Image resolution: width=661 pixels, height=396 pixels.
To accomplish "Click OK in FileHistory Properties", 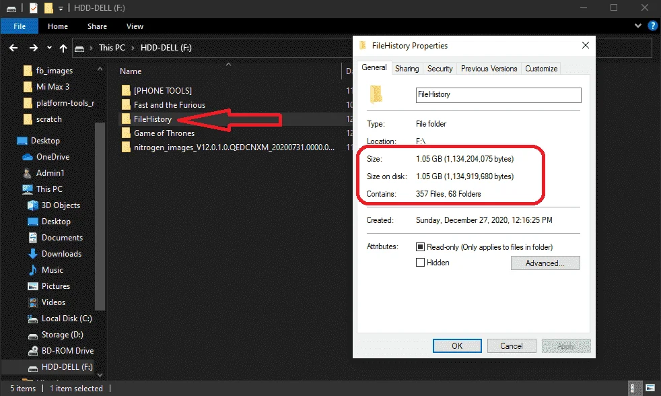I will pyautogui.click(x=457, y=345).
